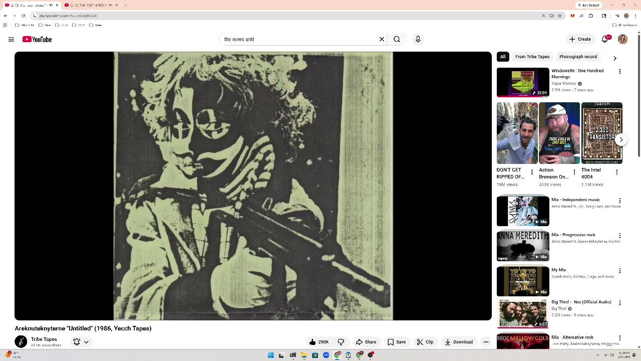Bookmark page with the star icon

tap(560, 16)
